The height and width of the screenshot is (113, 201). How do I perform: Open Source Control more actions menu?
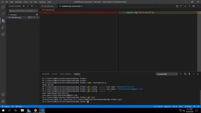(36, 6)
